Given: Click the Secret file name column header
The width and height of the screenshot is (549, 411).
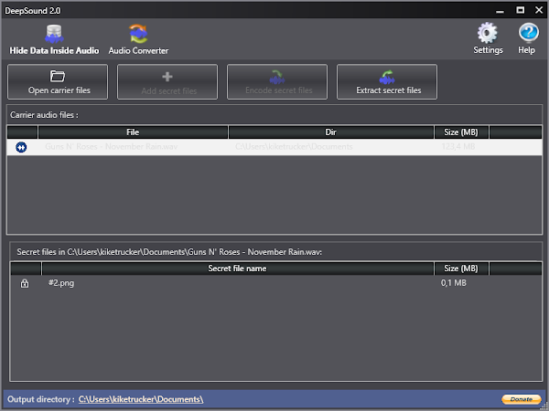Looking at the screenshot, I should tap(237, 269).
